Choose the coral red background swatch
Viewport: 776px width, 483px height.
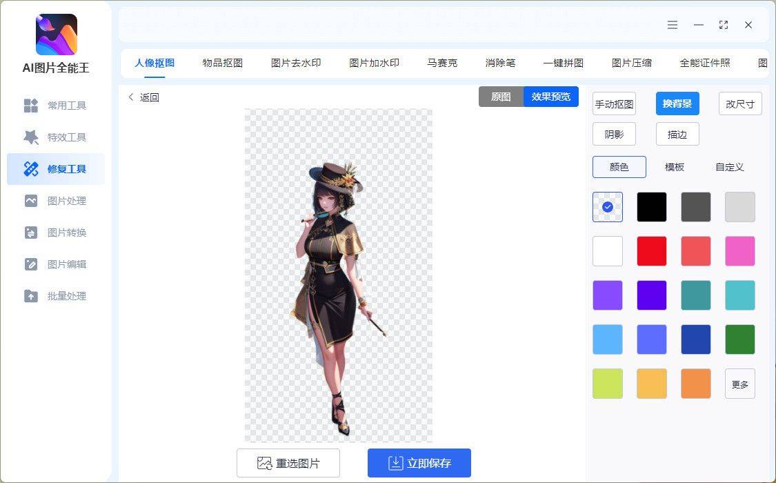[696, 251]
